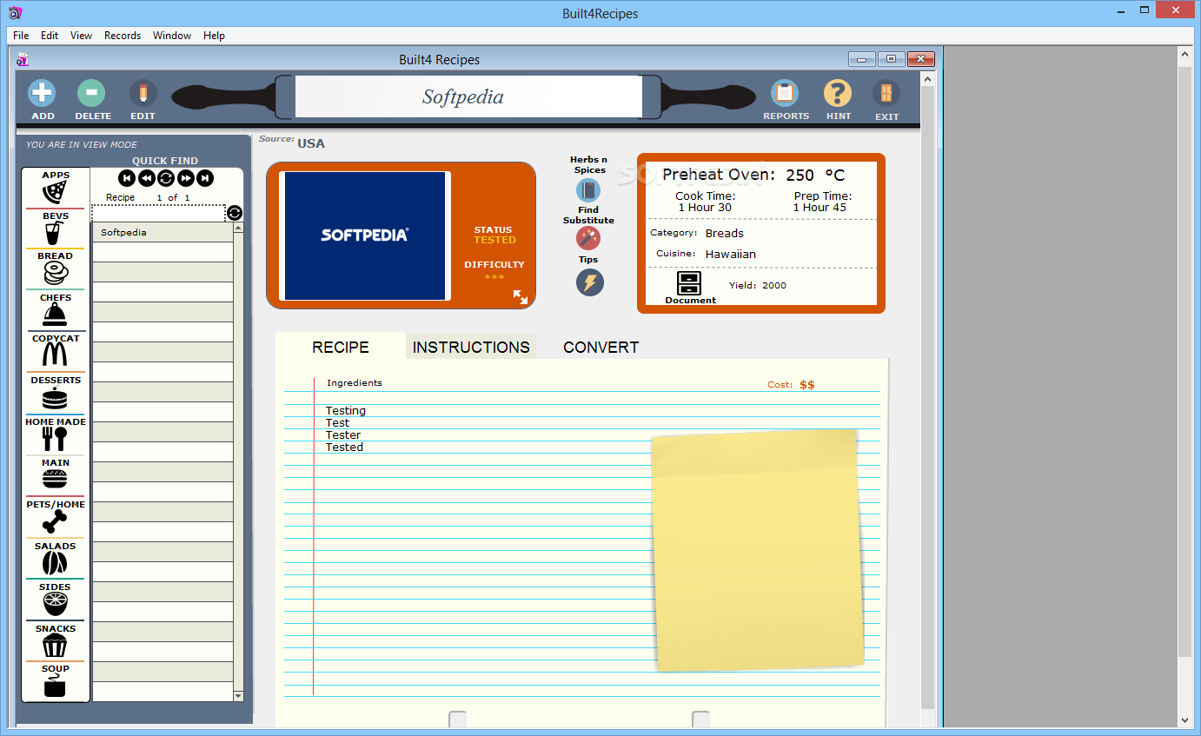
Task: Click refresh icon beside quick find field
Action: 235,213
